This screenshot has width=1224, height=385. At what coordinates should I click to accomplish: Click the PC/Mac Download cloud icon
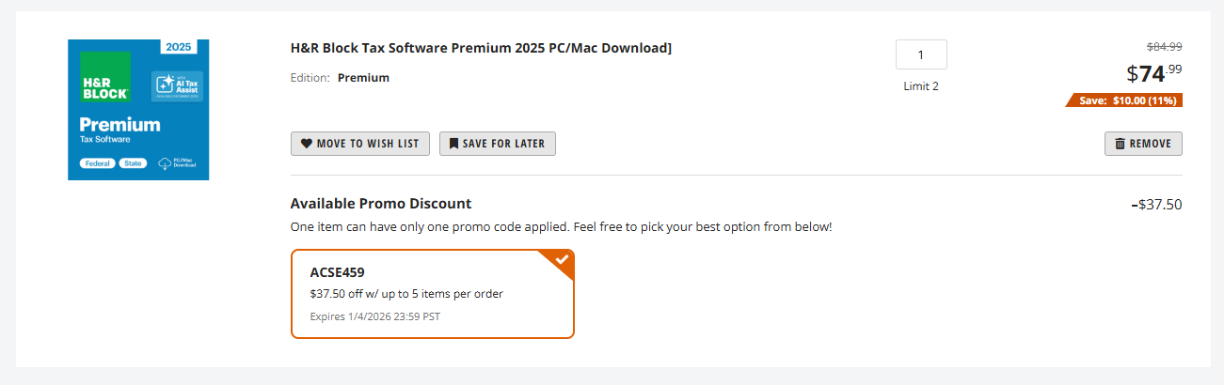coord(165,163)
